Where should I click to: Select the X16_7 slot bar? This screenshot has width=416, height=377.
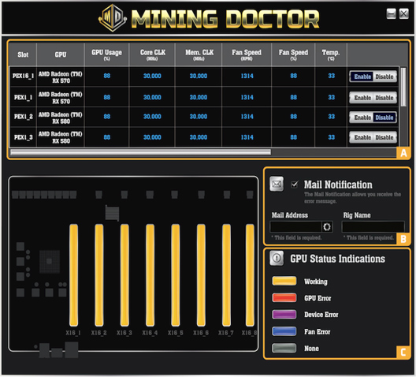[226, 275]
